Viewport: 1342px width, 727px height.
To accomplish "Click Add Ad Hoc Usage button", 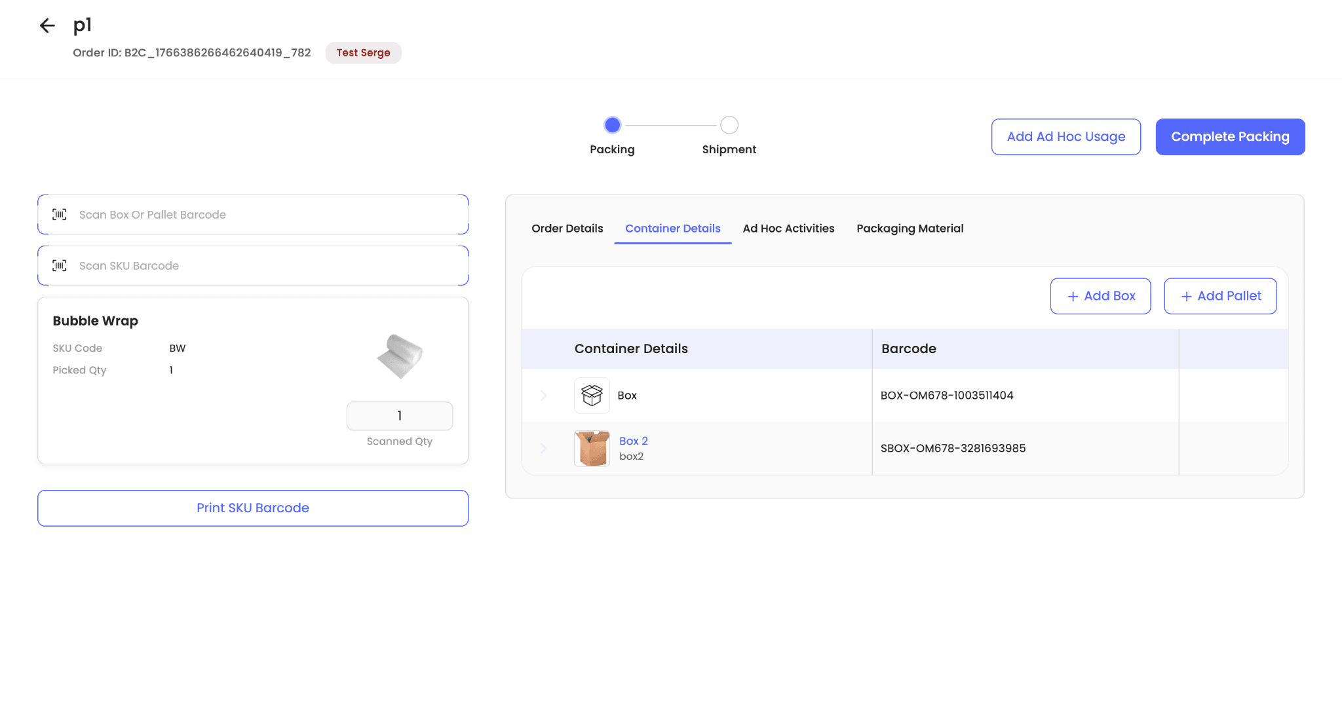I will [x=1065, y=137].
